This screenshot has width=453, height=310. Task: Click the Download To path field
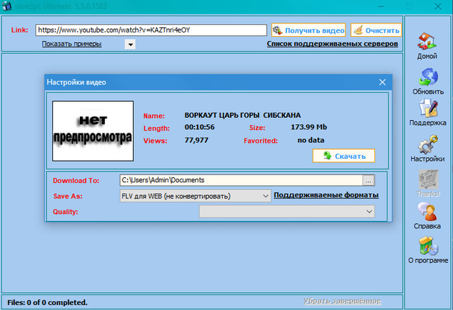point(240,180)
